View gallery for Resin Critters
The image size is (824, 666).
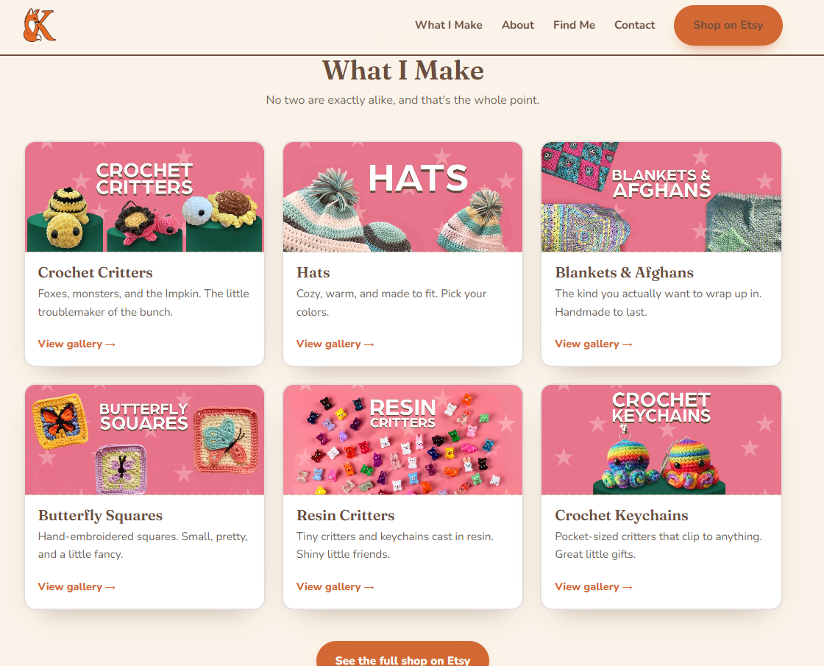(335, 587)
